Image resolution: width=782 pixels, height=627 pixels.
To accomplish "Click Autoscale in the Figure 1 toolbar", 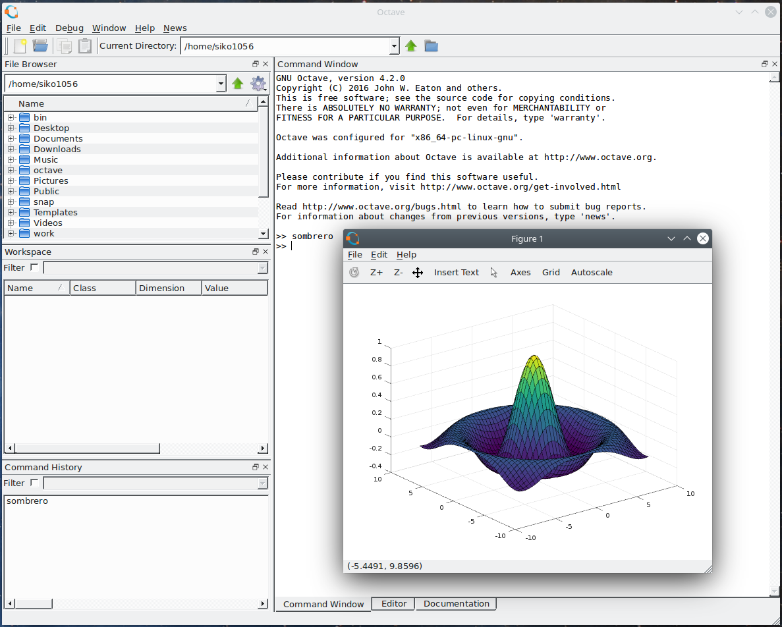I will 592,272.
